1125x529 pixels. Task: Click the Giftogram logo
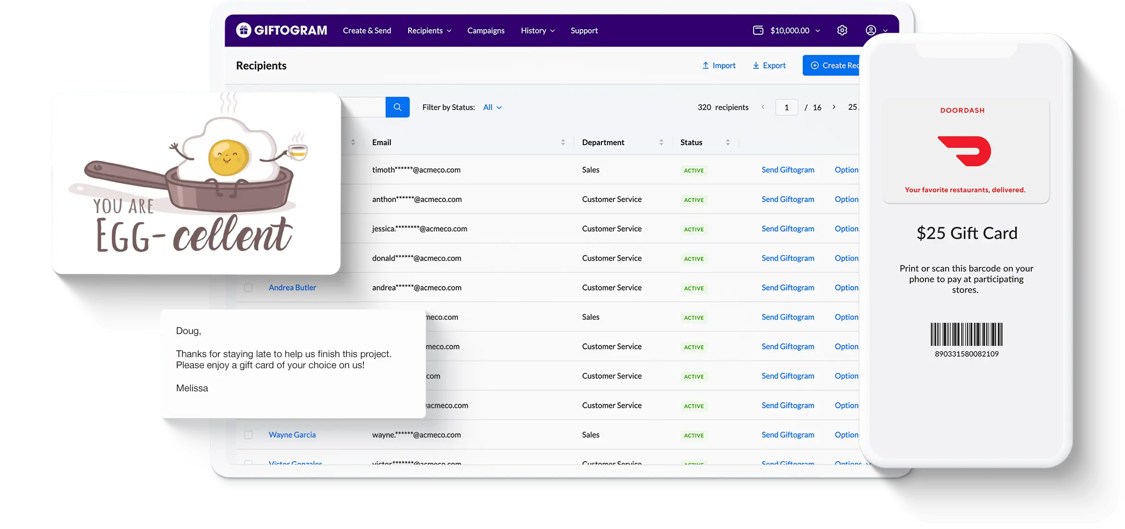click(281, 30)
